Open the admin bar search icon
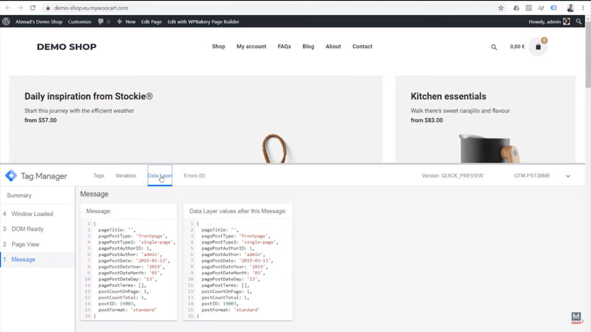 point(579,21)
